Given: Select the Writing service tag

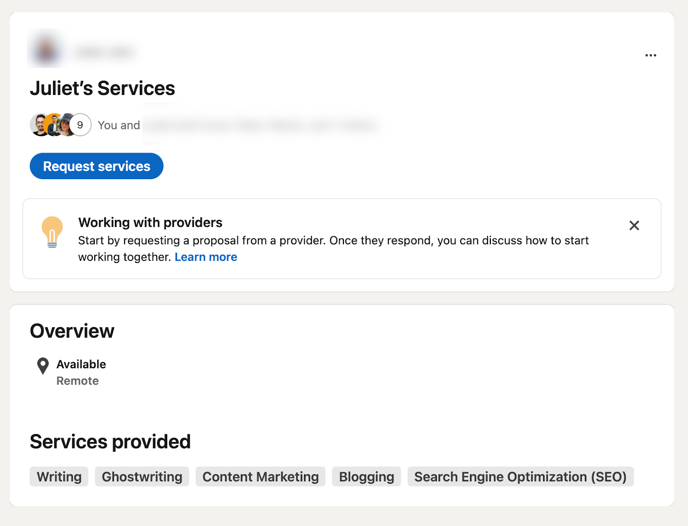Looking at the screenshot, I should click(x=58, y=476).
